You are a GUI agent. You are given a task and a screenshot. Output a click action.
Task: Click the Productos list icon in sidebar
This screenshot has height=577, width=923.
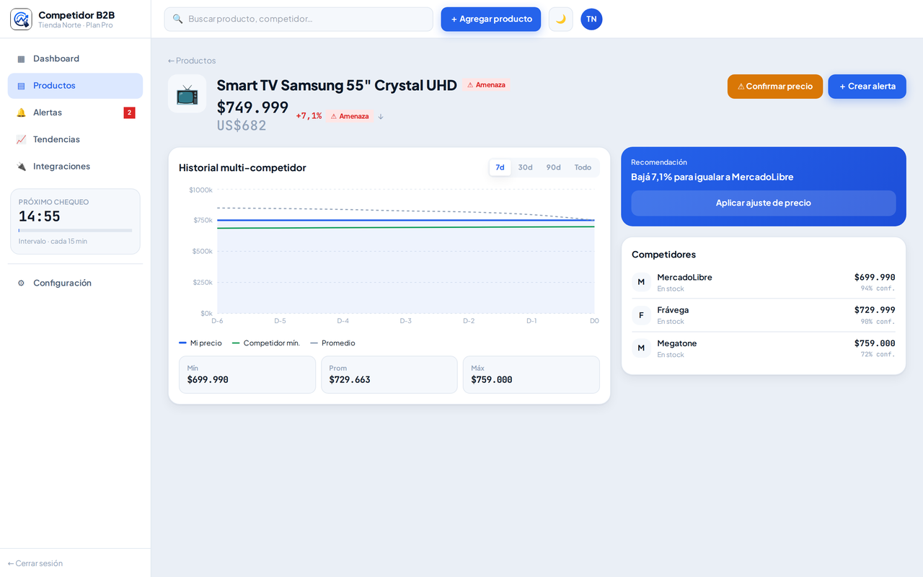[21, 86]
